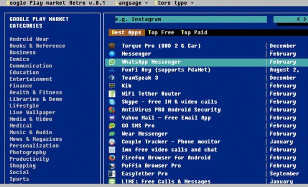The height and width of the screenshot is (187, 308).
Task: Click the Yahoo Mail app icon
Action: (x=112, y=118)
